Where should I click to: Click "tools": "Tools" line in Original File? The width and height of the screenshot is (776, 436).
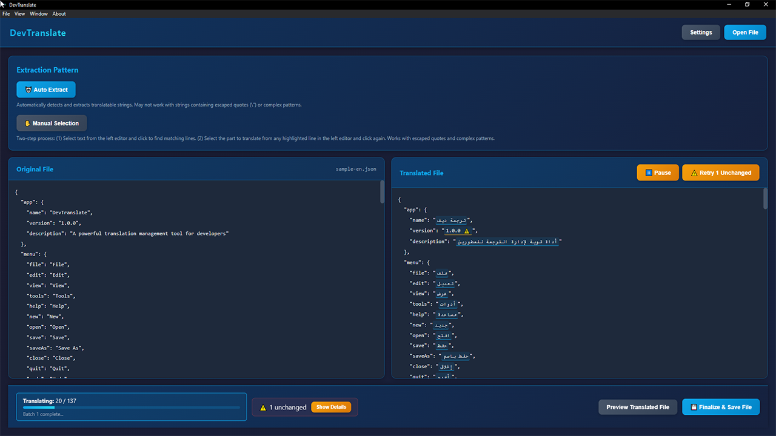coord(51,296)
